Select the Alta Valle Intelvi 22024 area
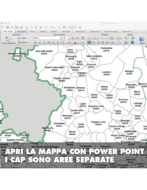Image resolution: width=147 pixels, height=190 pixels. (44, 53)
